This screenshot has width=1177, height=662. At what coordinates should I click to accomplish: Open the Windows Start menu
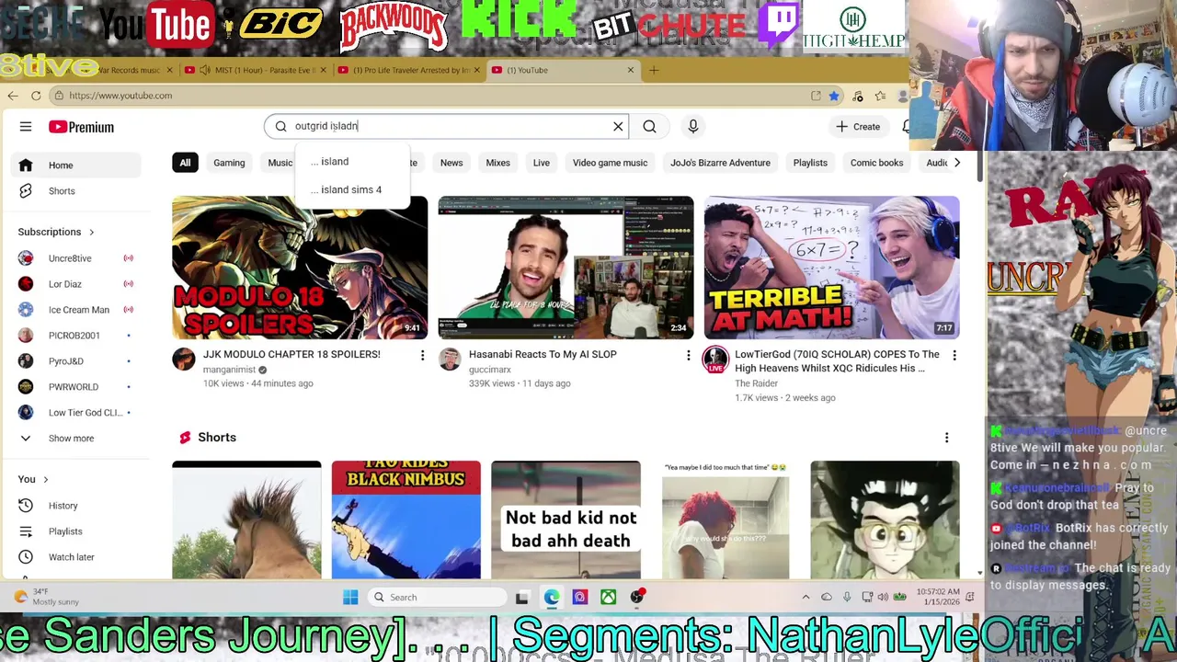350,598
